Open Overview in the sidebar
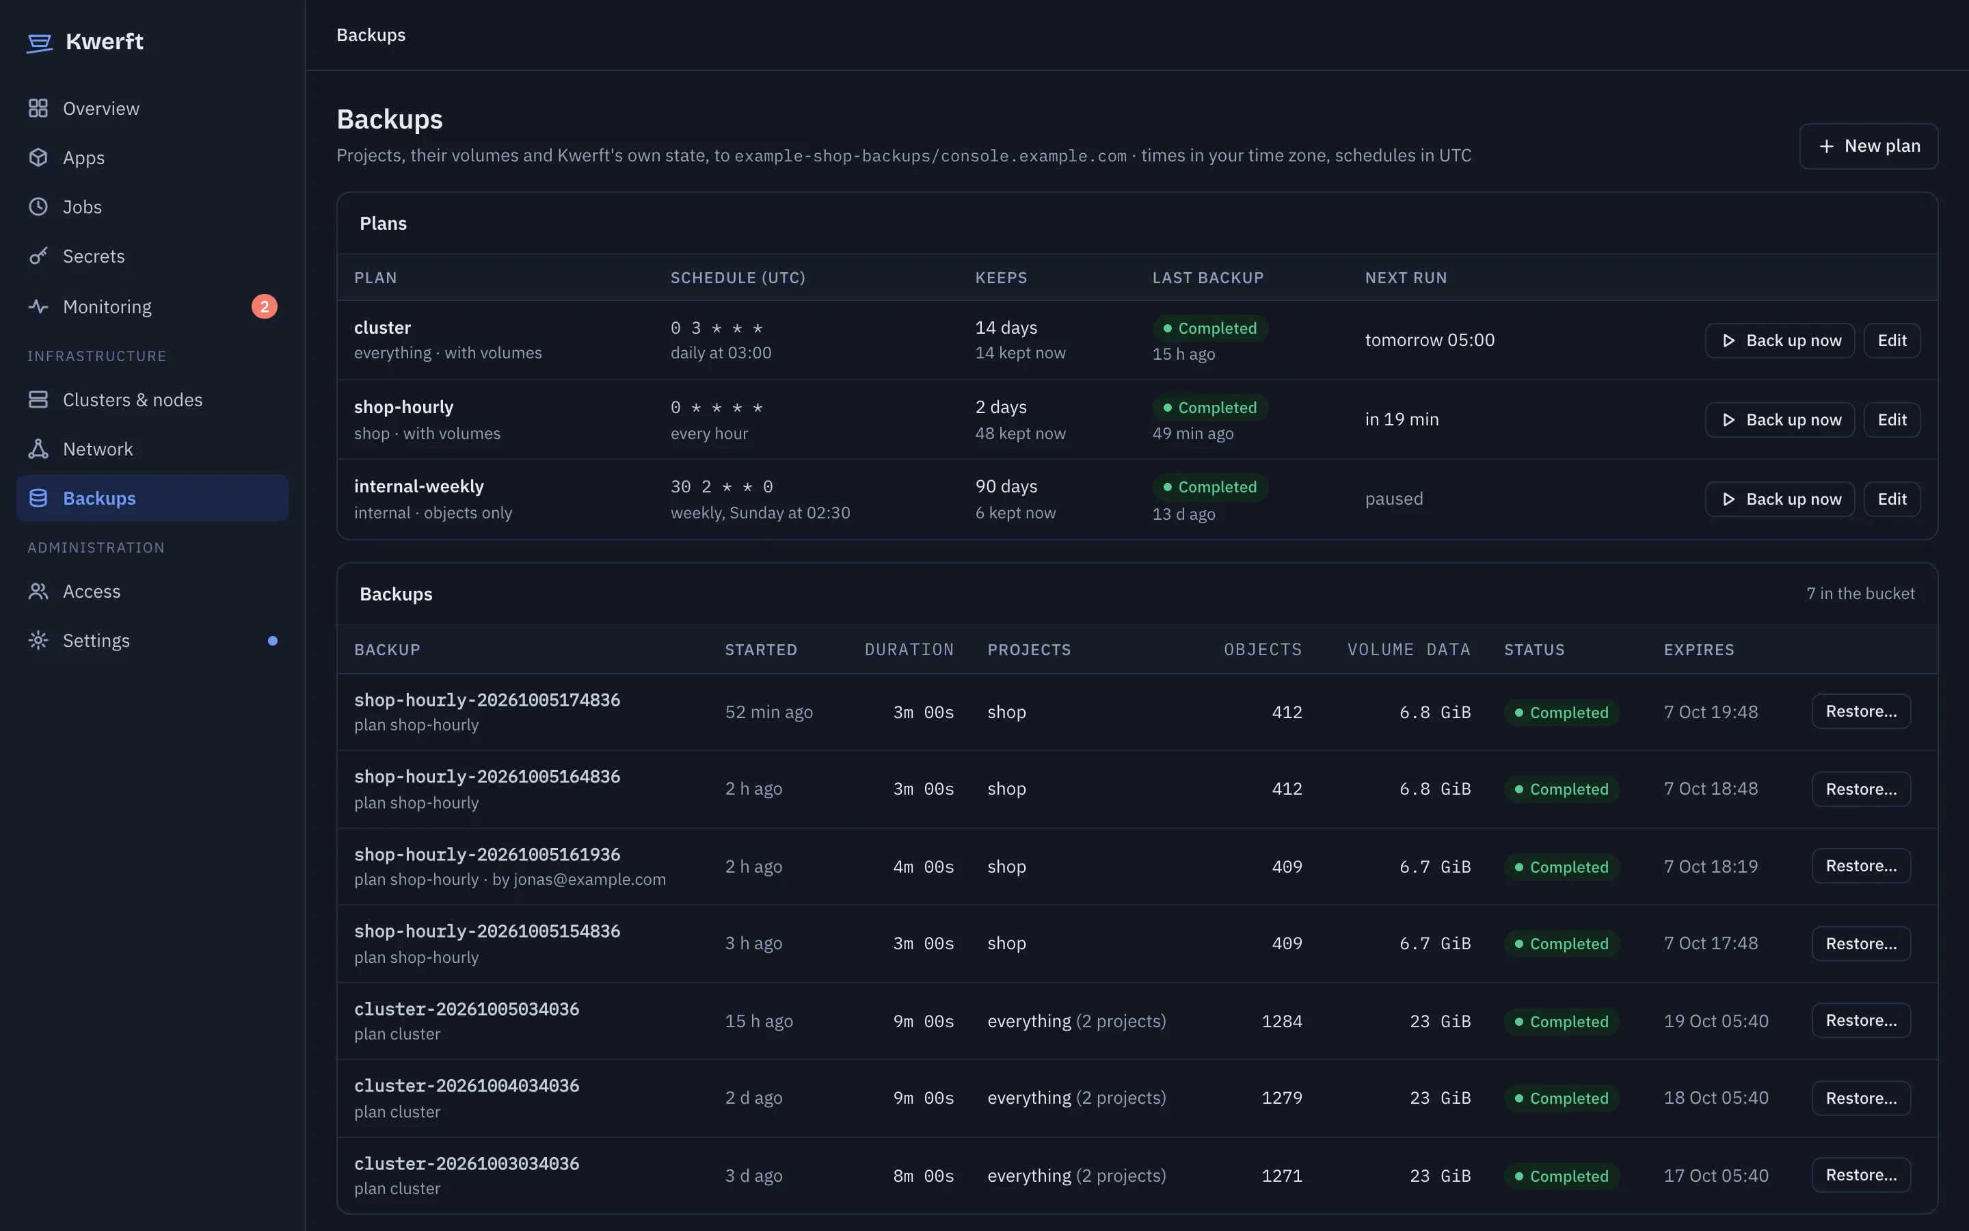Screen dimensions: 1969x1231 pos(152,108)
